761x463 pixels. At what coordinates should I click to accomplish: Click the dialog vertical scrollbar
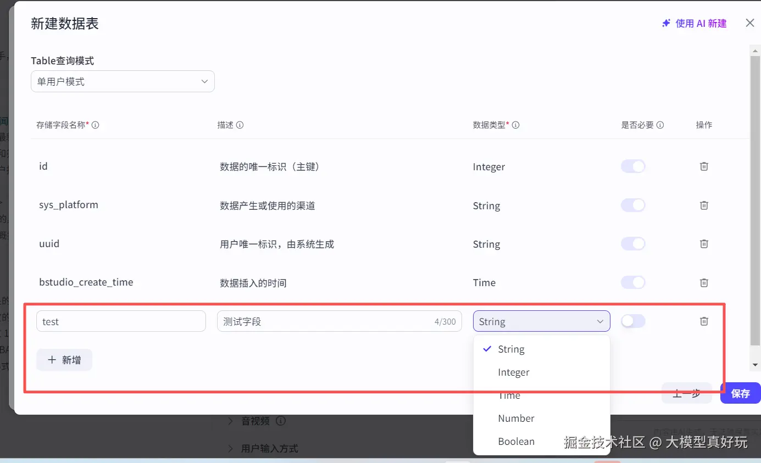pos(755,200)
